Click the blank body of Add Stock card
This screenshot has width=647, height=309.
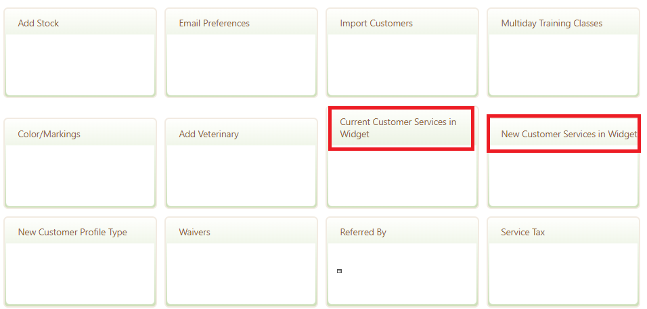tap(80, 65)
